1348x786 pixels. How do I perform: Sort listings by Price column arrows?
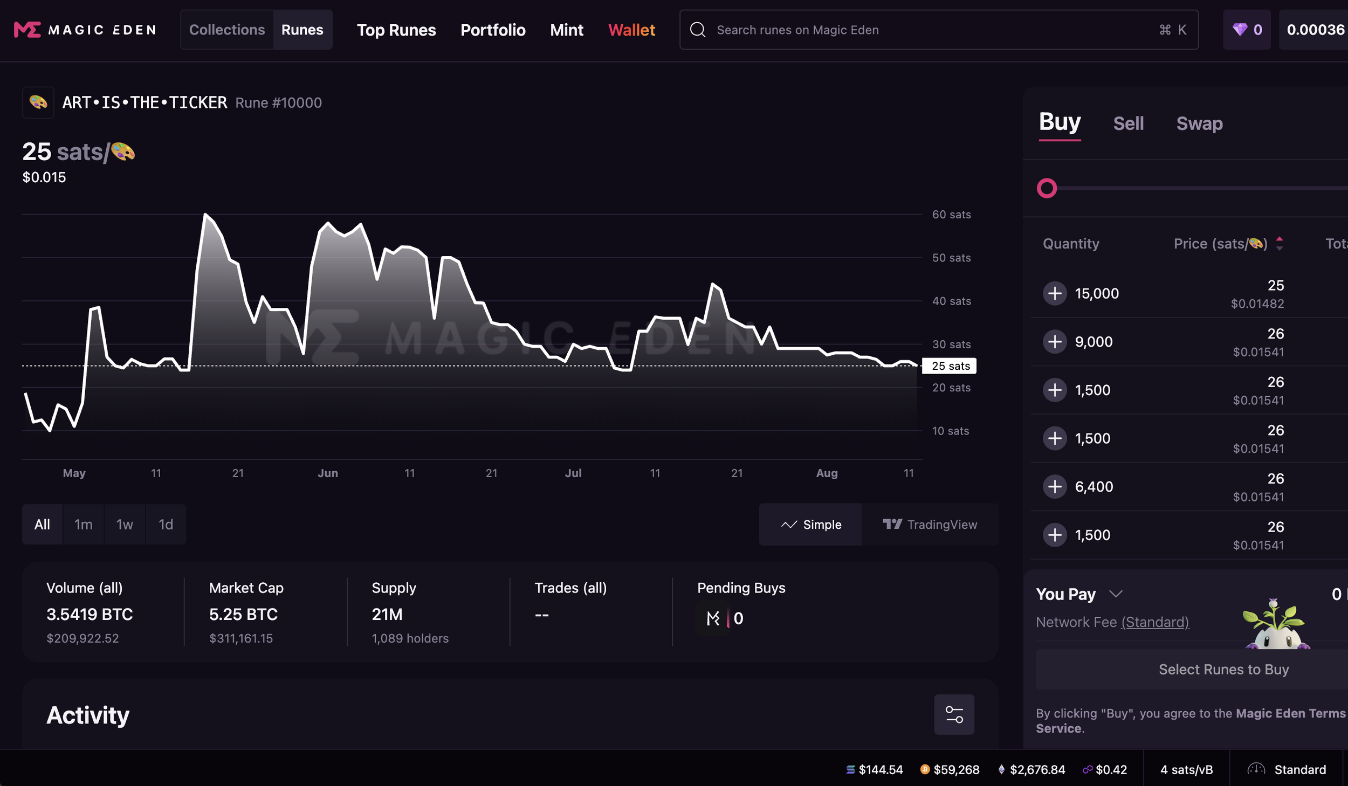pyautogui.click(x=1279, y=244)
